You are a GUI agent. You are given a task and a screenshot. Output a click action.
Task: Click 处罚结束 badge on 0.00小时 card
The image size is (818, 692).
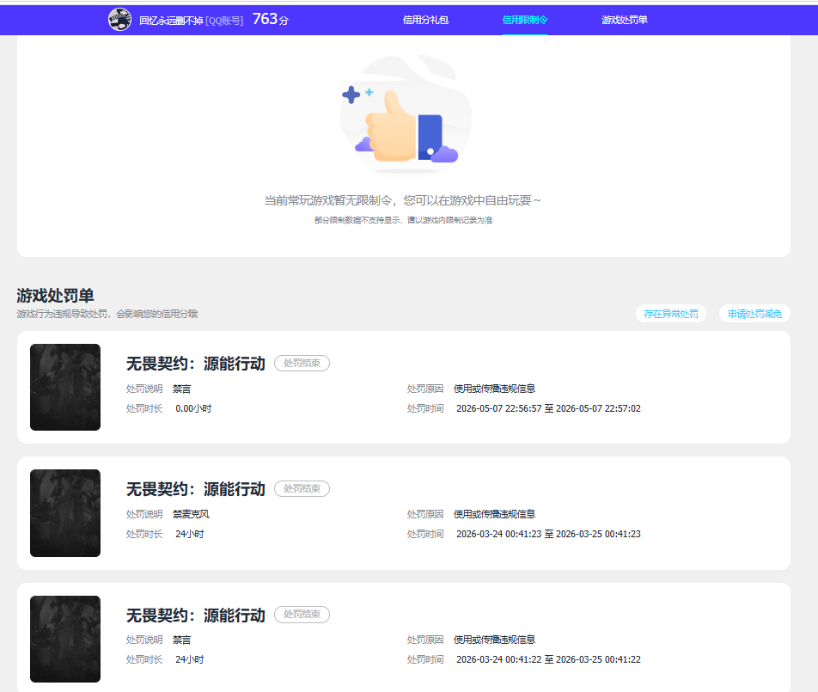coord(302,364)
